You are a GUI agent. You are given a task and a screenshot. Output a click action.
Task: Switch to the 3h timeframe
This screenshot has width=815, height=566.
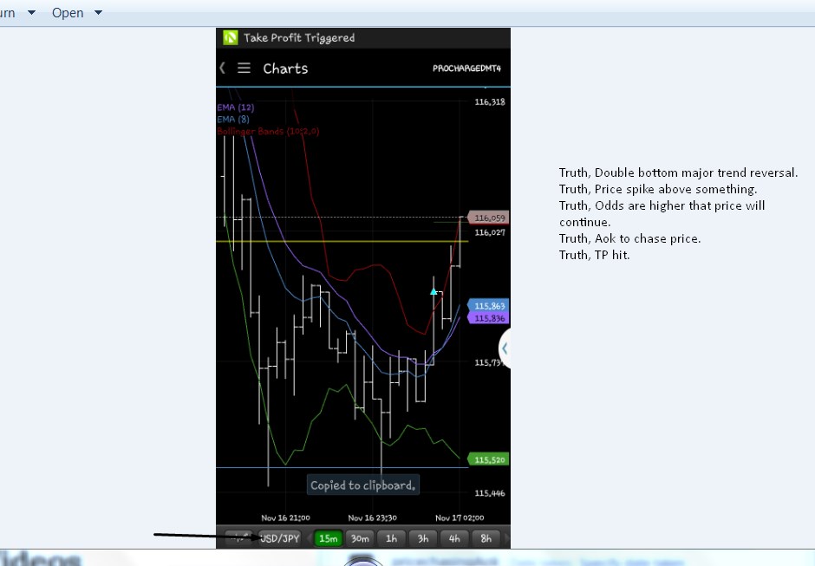(x=423, y=538)
